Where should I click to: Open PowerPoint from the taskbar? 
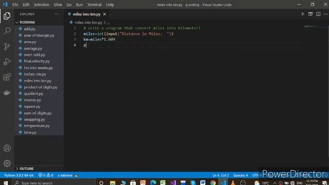[x=143, y=183]
